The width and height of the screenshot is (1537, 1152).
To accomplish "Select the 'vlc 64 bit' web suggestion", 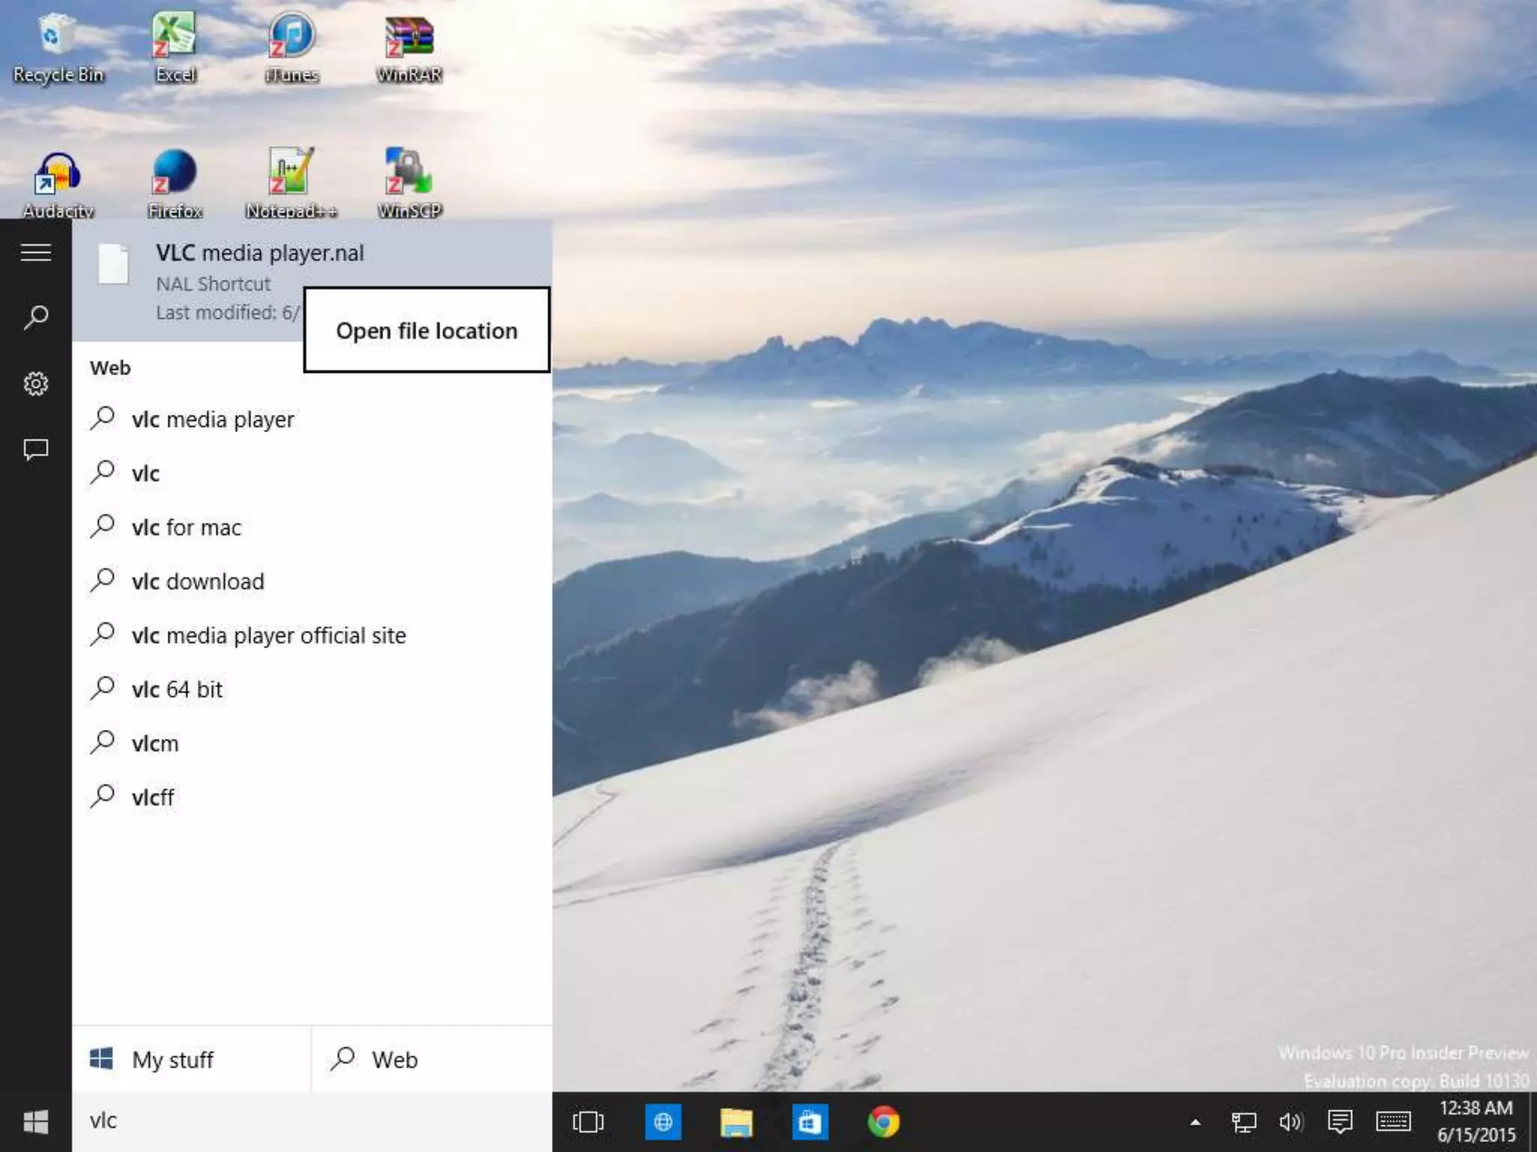I will coord(312,689).
